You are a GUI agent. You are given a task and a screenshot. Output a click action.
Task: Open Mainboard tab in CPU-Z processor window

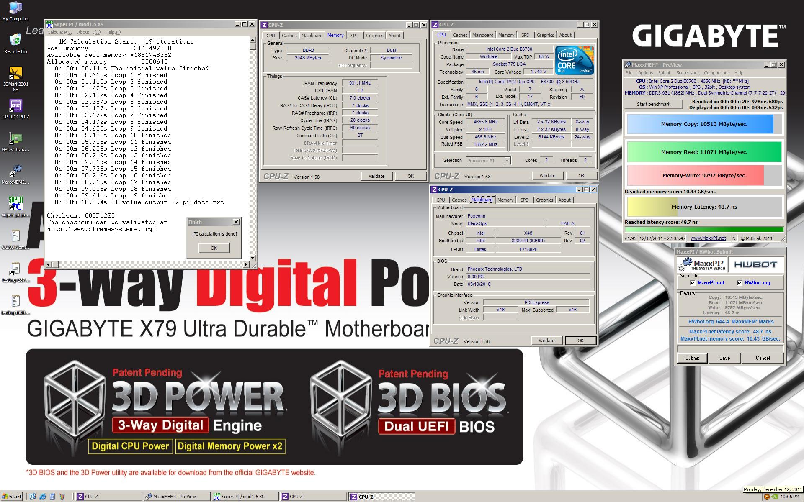(483, 35)
